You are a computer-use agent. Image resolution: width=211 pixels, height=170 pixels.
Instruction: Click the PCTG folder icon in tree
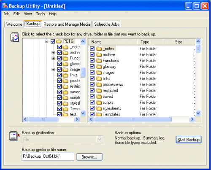click(x=59, y=41)
